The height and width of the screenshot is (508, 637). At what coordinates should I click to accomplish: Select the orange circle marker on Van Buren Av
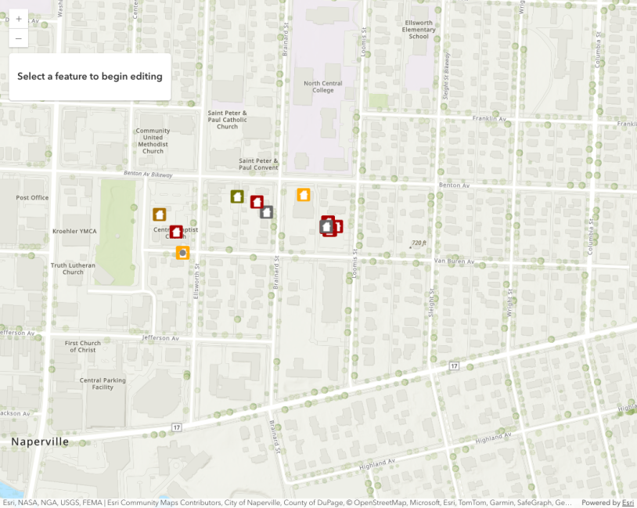(x=182, y=252)
